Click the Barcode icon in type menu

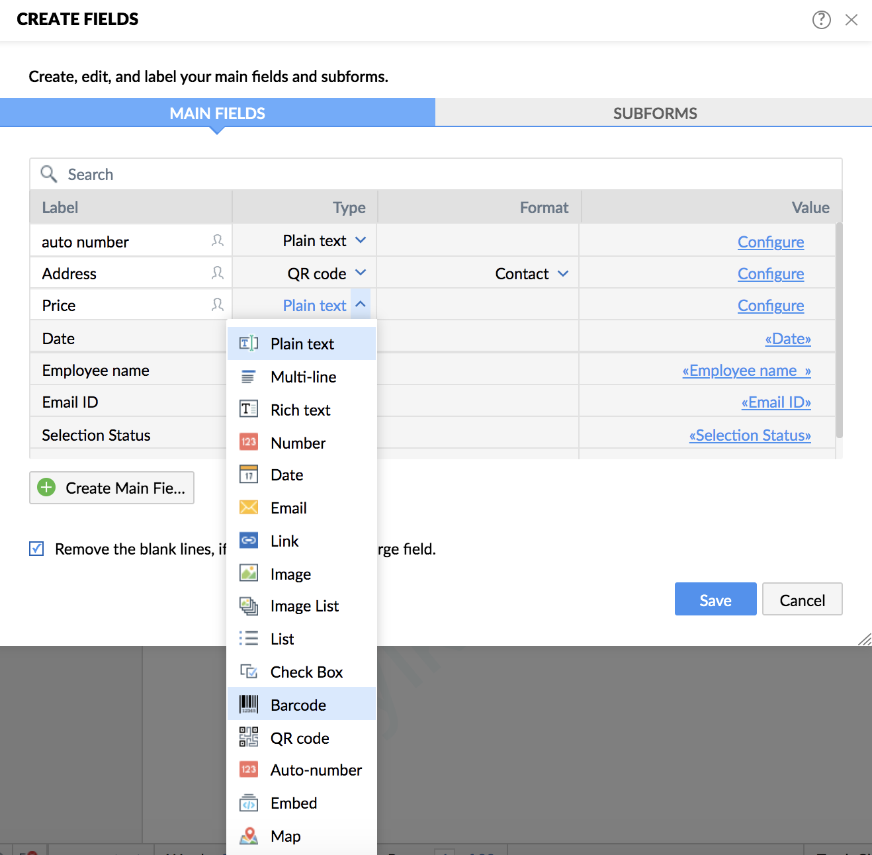[x=249, y=704]
